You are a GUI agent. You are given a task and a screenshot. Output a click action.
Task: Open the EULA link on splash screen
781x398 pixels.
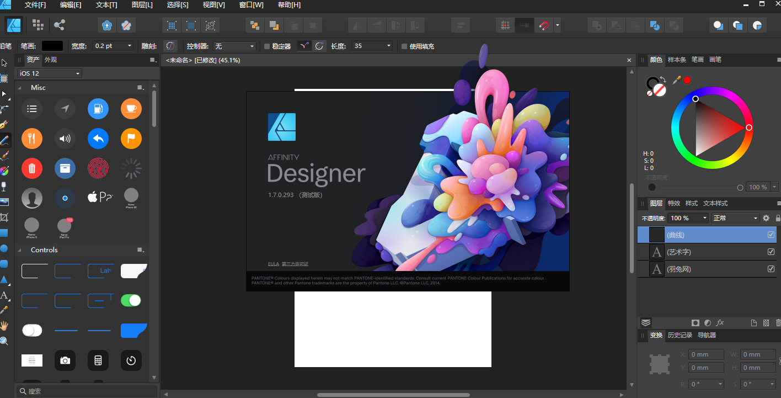(273, 264)
